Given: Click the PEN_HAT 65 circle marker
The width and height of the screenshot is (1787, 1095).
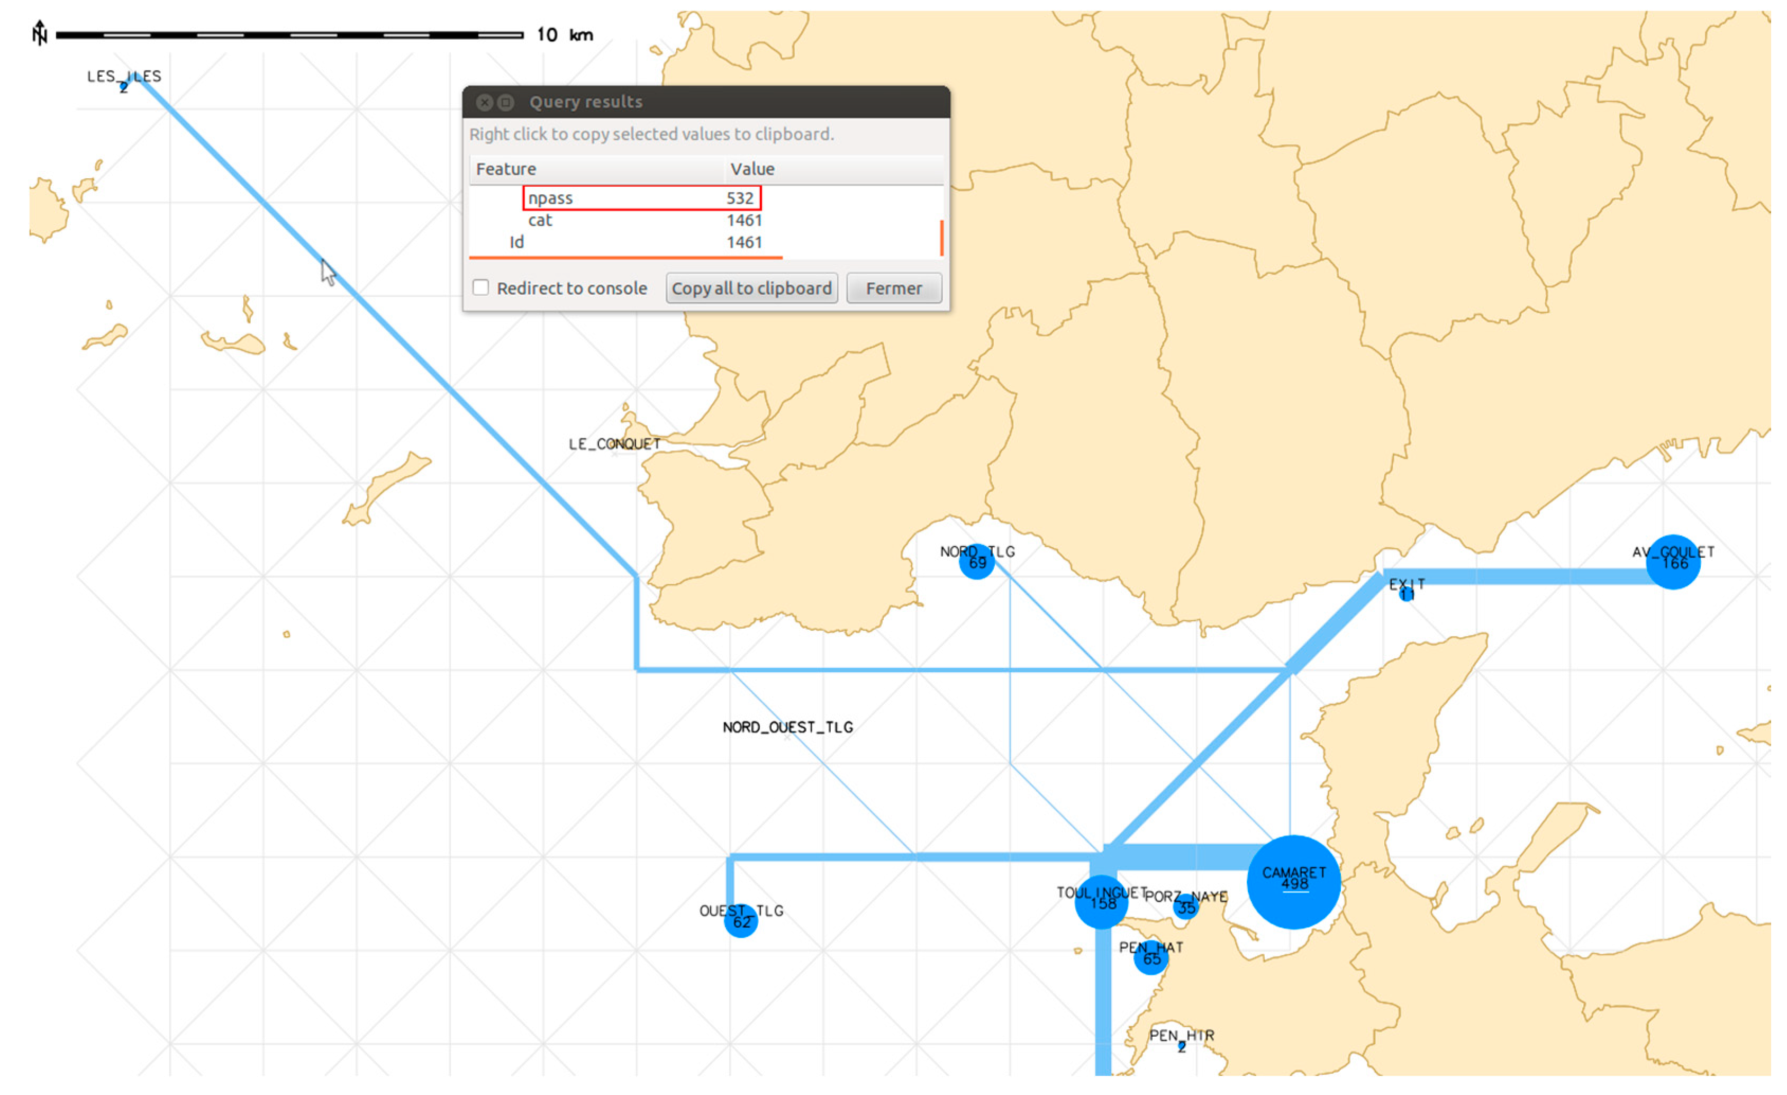Looking at the screenshot, I should pyautogui.click(x=1151, y=958).
